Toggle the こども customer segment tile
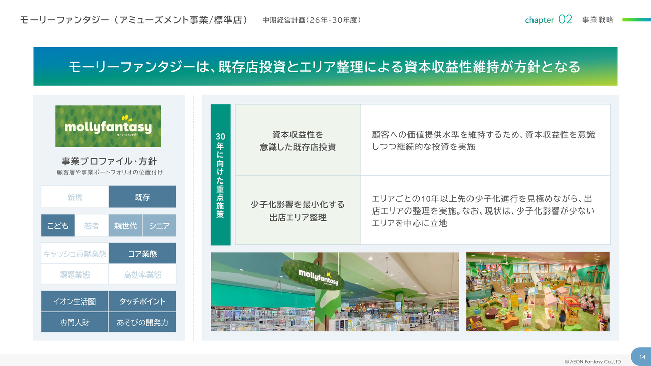This screenshot has height=366, width=651. coord(58,226)
